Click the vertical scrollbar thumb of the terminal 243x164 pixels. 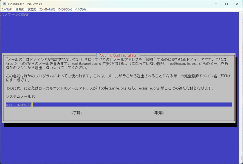(x=241, y=158)
